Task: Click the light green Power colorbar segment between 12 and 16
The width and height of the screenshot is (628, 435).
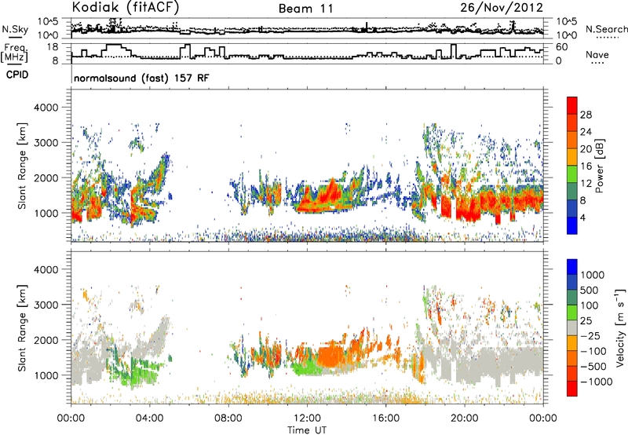Action: coord(572,174)
